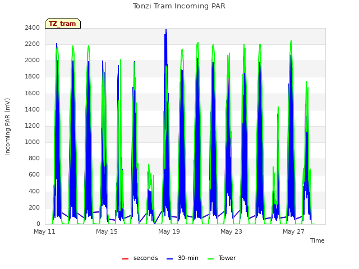Toggle the '30-min' legend entry
This screenshot has width=359, height=269.
182,258
